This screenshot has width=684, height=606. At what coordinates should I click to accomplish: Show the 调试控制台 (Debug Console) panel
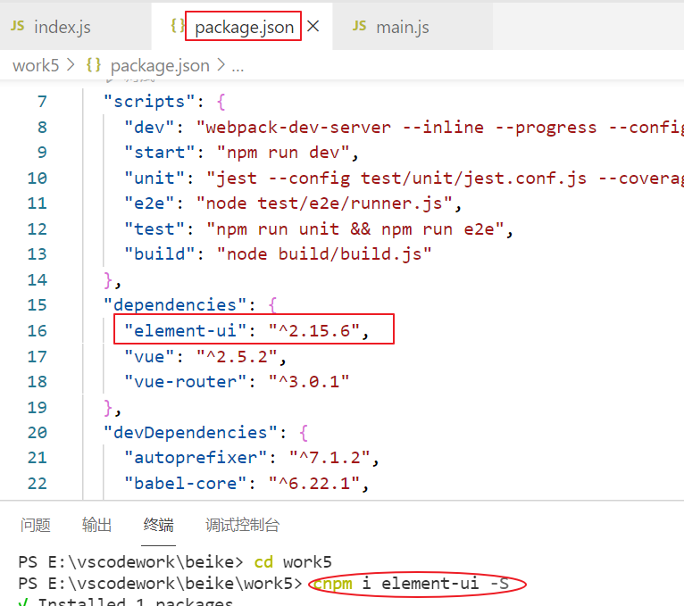pos(242,525)
